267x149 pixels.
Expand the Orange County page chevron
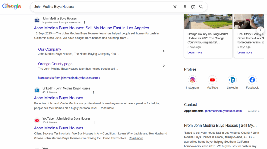(164, 66)
